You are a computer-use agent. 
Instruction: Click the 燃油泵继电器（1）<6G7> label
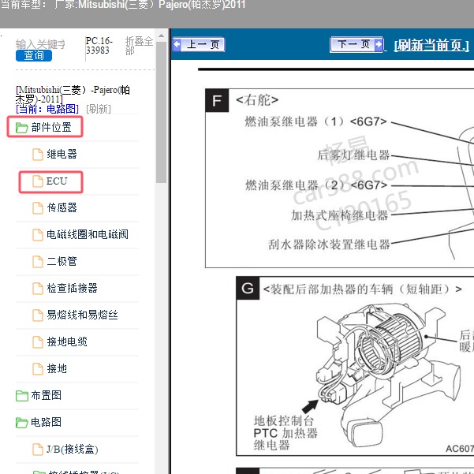pyautogui.click(x=315, y=121)
